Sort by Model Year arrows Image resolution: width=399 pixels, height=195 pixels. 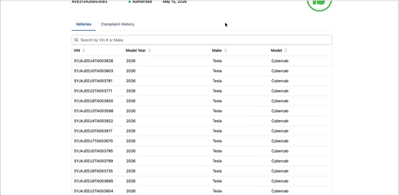[x=149, y=50]
